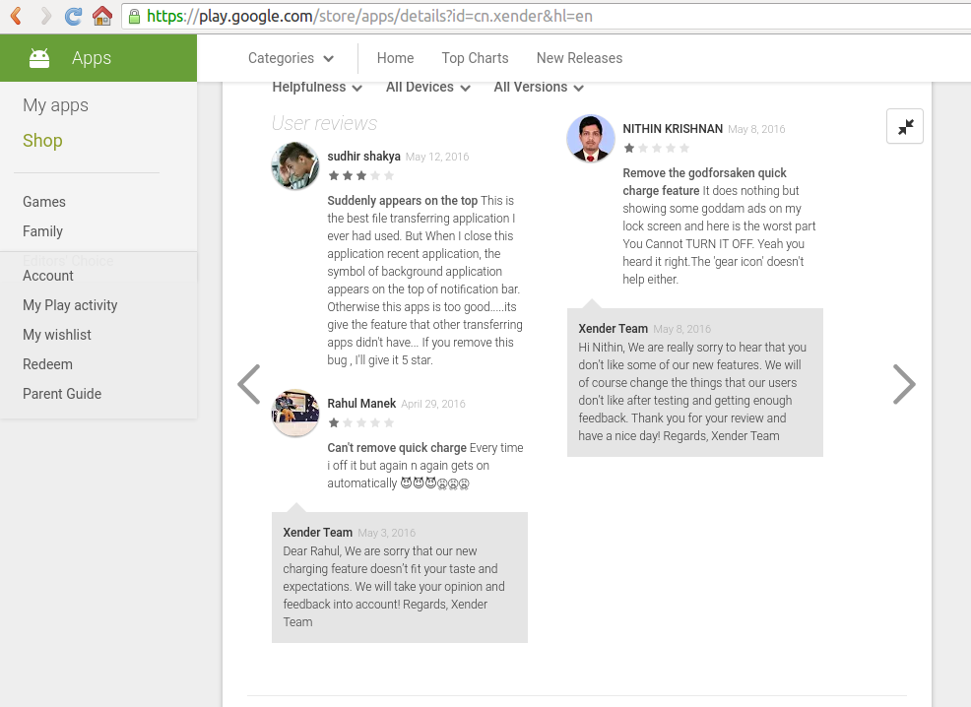971x707 pixels.
Task: Open the New Releases tab
Action: pyautogui.click(x=579, y=58)
